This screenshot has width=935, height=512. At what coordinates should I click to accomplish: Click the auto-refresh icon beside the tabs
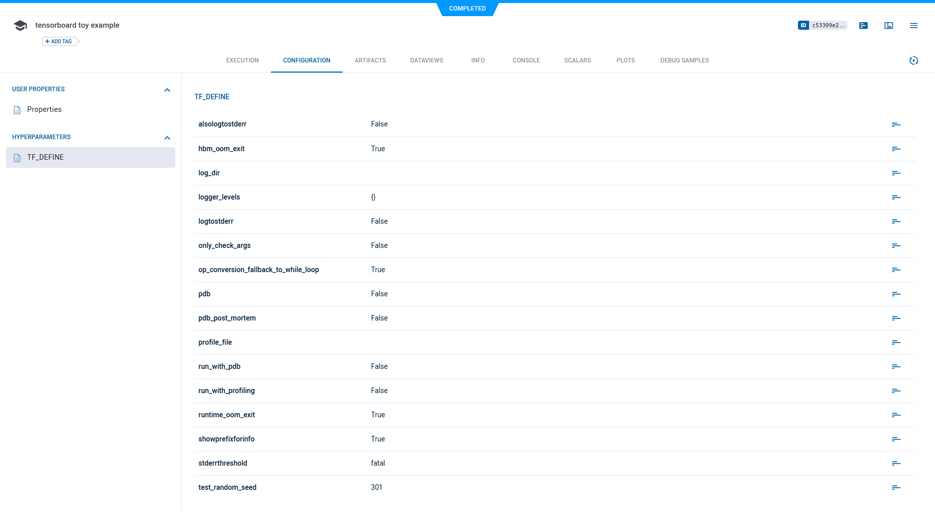(914, 60)
